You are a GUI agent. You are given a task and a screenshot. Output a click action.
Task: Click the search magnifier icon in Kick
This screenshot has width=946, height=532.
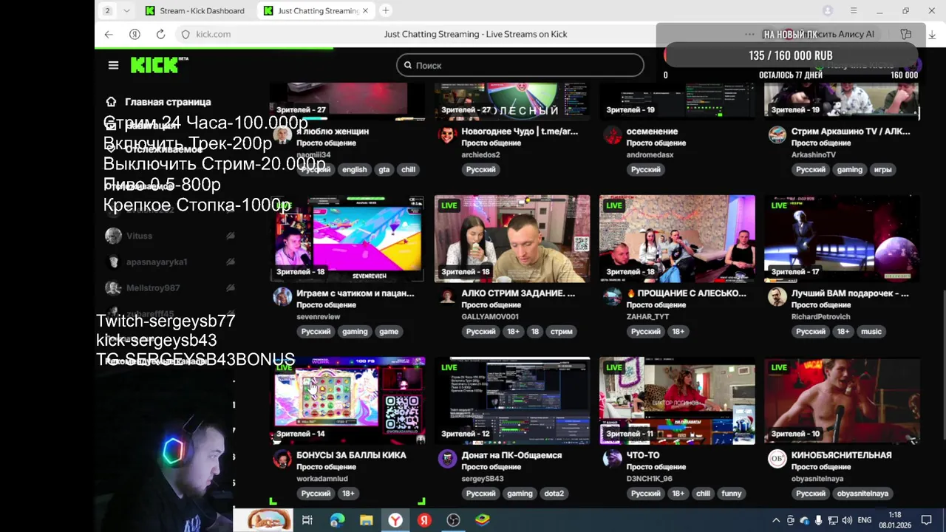pyautogui.click(x=407, y=65)
